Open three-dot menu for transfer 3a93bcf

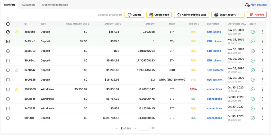tap(263, 41)
